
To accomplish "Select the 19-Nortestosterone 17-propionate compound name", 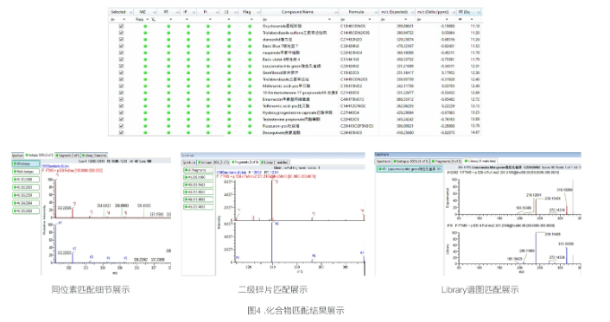I will click(300, 92).
